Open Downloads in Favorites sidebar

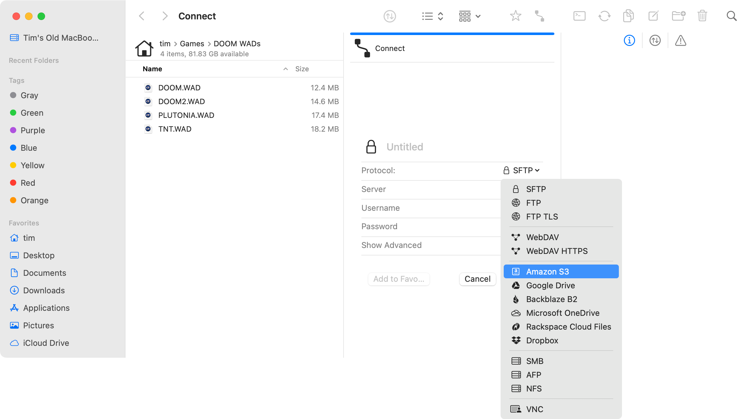(x=37, y=290)
